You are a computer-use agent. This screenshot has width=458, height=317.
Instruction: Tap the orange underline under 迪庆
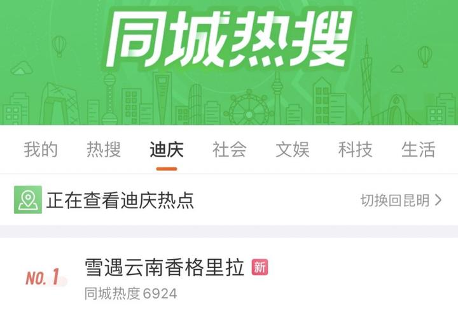coord(167,169)
